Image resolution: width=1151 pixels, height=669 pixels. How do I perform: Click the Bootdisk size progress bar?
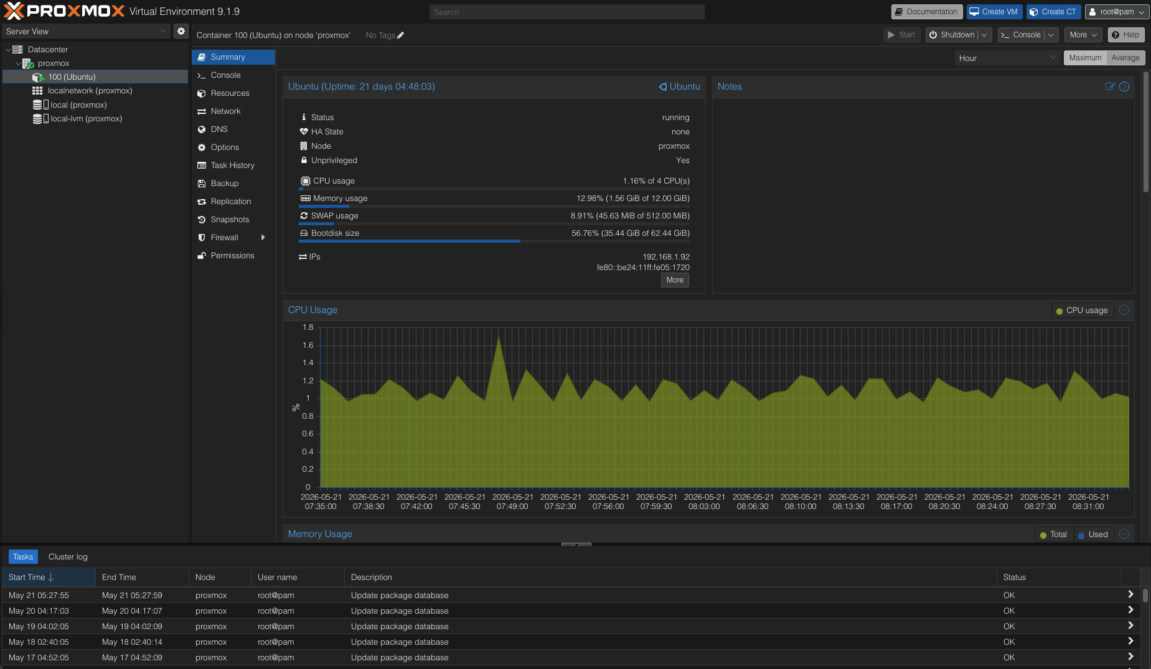pos(494,241)
